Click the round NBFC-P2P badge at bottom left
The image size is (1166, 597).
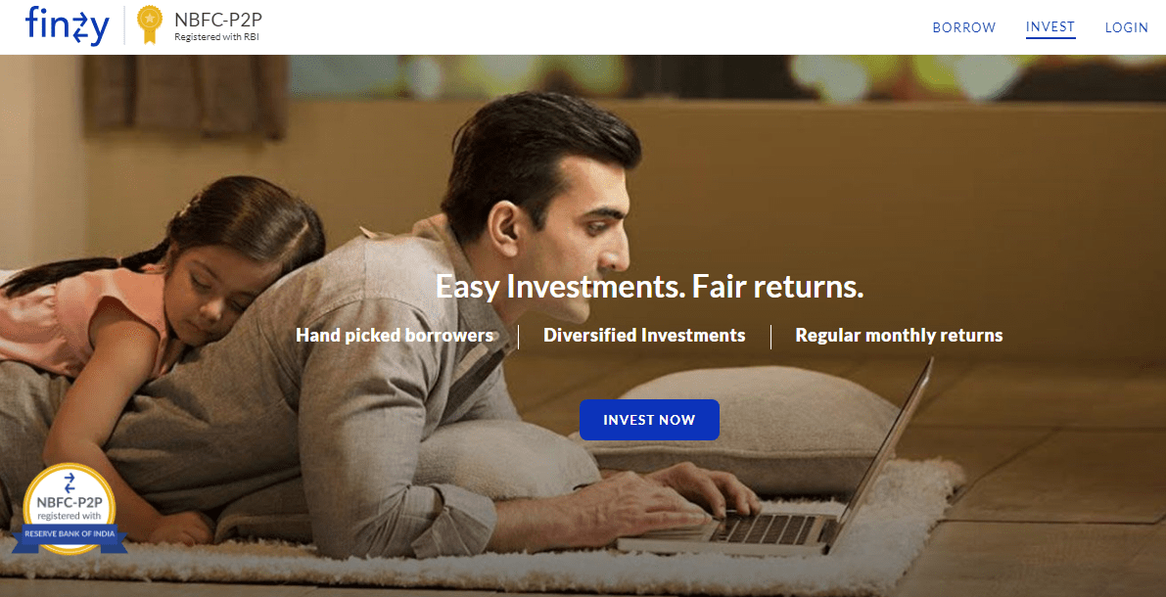[x=70, y=509]
